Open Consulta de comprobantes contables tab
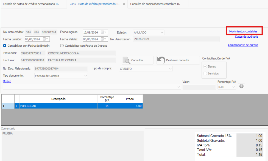Image resolution: width=268 pixels, height=161 pixels. (x=155, y=4)
